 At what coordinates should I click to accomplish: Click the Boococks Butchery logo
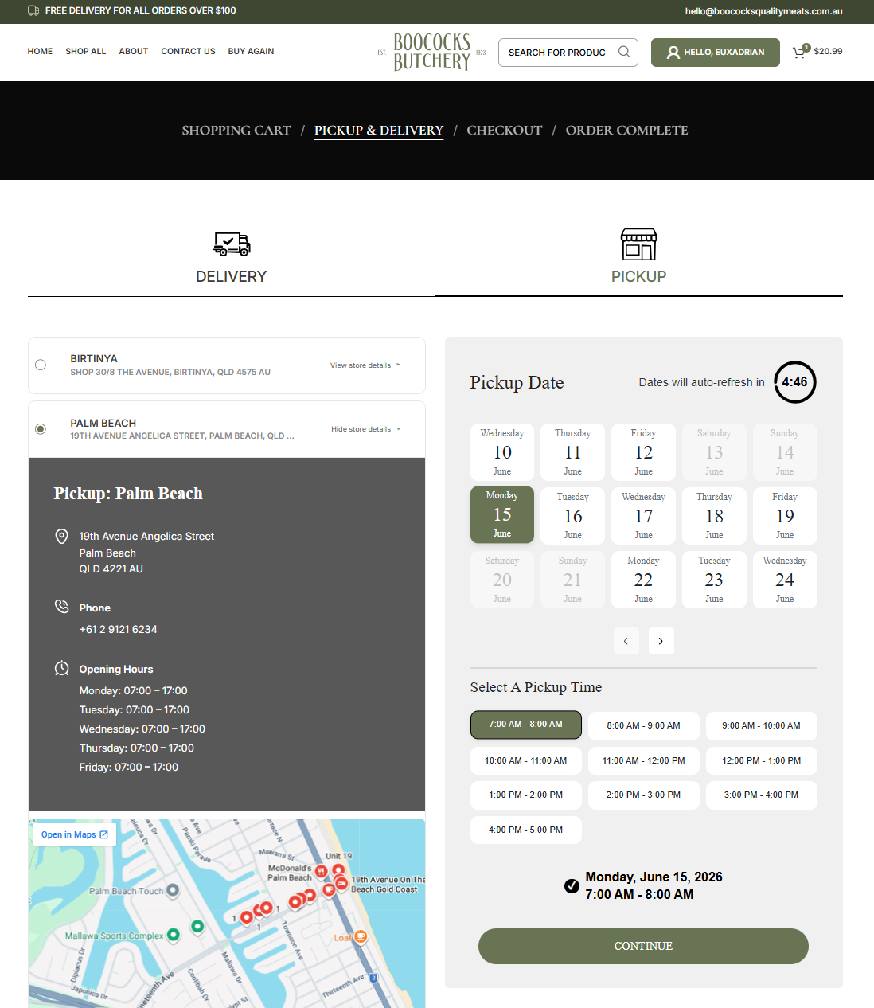pyautogui.click(x=431, y=52)
